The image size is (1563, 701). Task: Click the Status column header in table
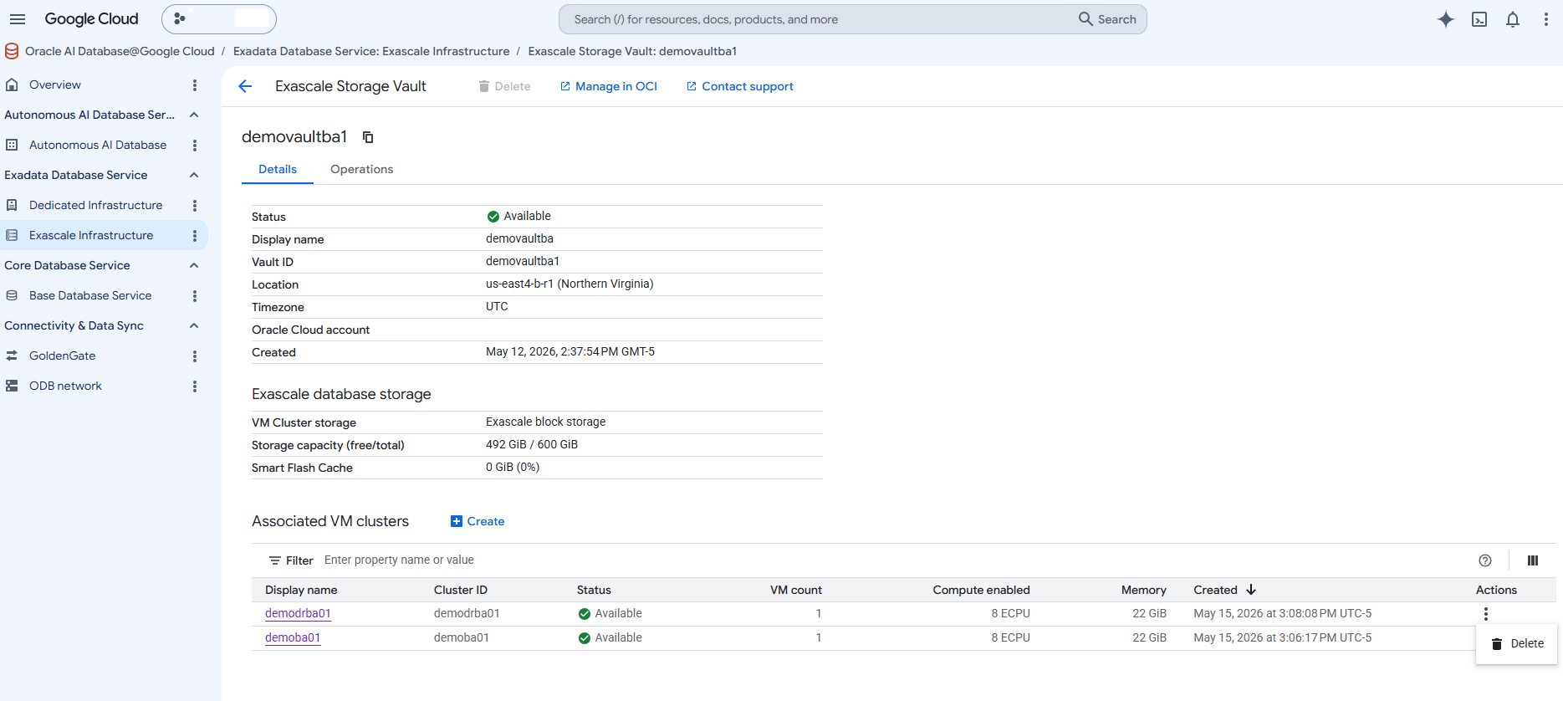(x=594, y=590)
